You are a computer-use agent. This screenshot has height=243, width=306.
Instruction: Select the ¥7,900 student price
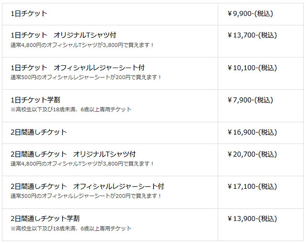coord(250,100)
